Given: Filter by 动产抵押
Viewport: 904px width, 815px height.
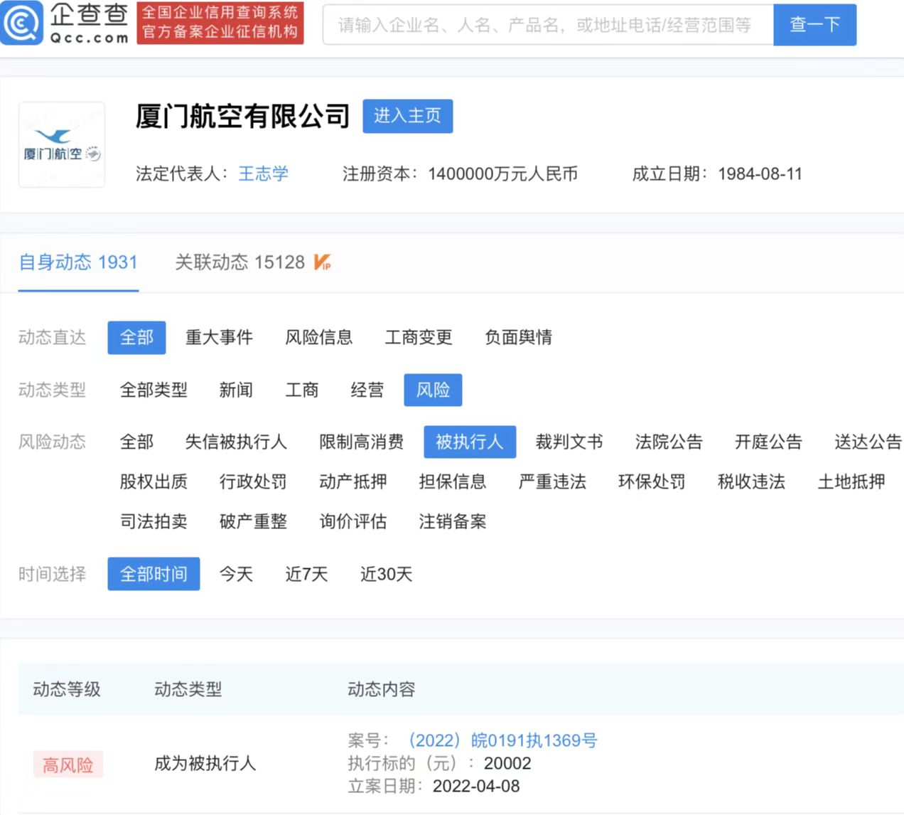Looking at the screenshot, I should coord(353,481).
